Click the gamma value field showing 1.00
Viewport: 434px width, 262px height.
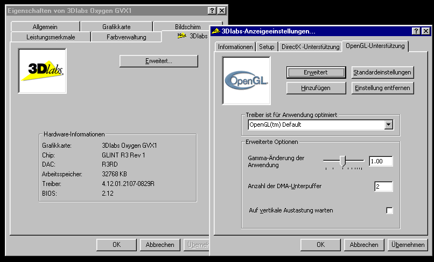[381, 161]
